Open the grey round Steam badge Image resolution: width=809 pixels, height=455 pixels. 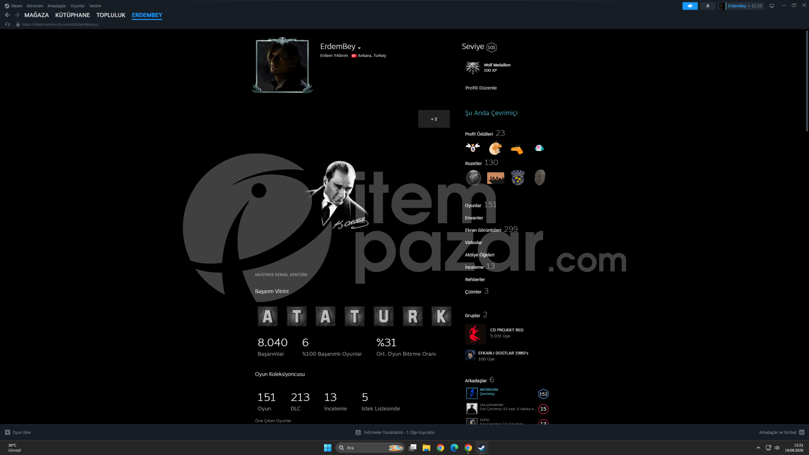click(473, 178)
